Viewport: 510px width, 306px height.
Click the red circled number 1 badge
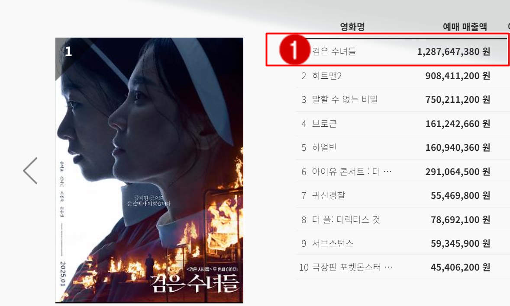[294, 50]
